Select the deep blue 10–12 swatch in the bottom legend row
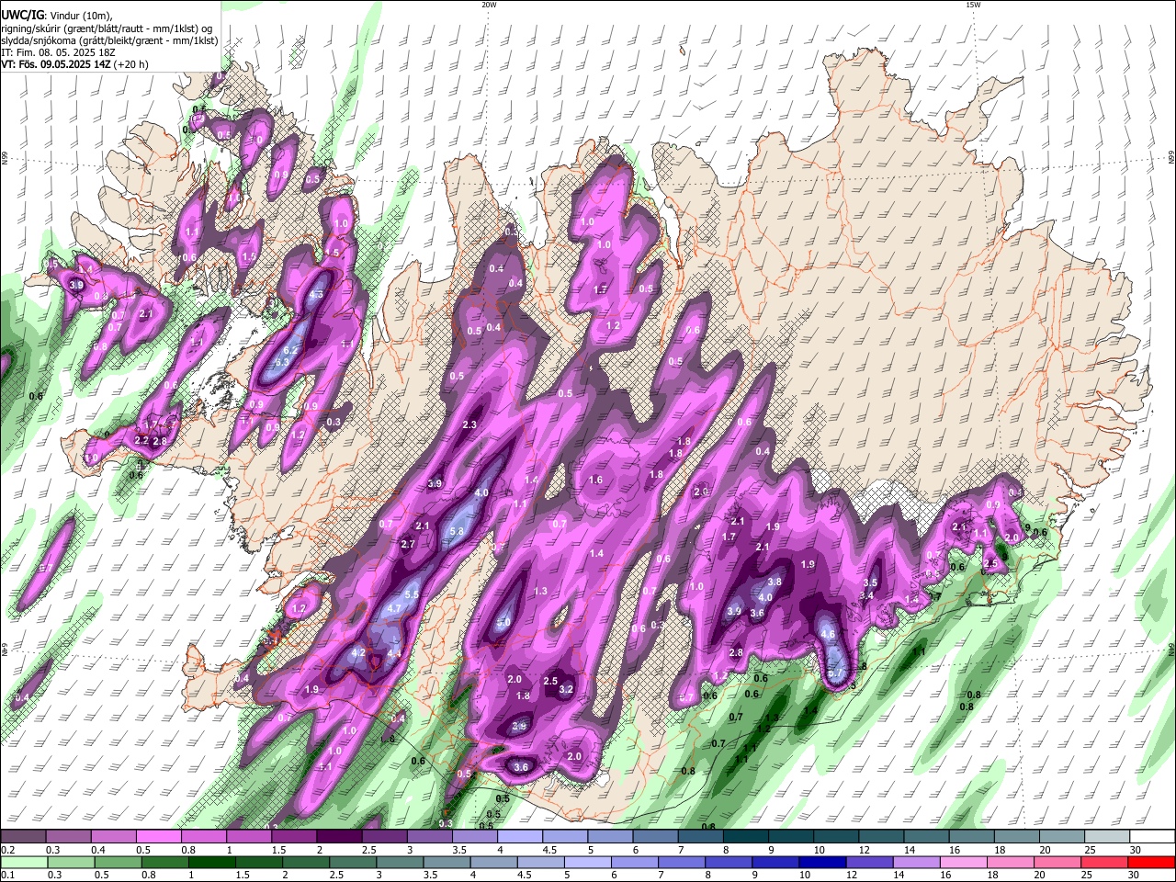Screen dimensions: 1176x882 tap(822, 862)
